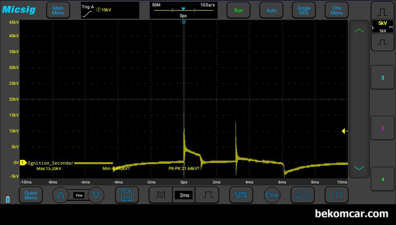Image resolution: width=396 pixels, height=225 pixels.
Task: Open the CHx Menu
Action: (x=337, y=11)
